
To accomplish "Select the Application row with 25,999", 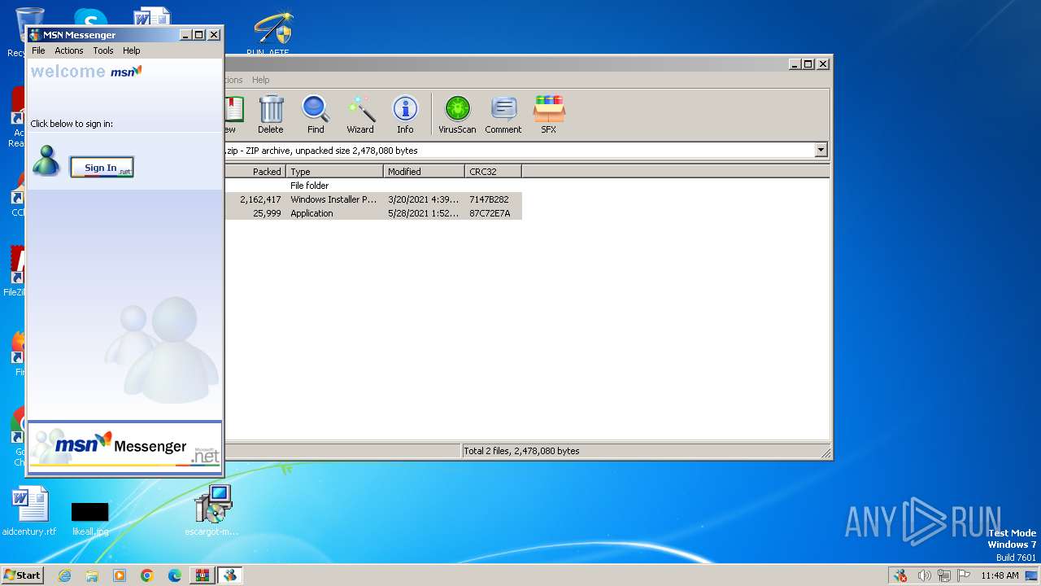I will (373, 213).
